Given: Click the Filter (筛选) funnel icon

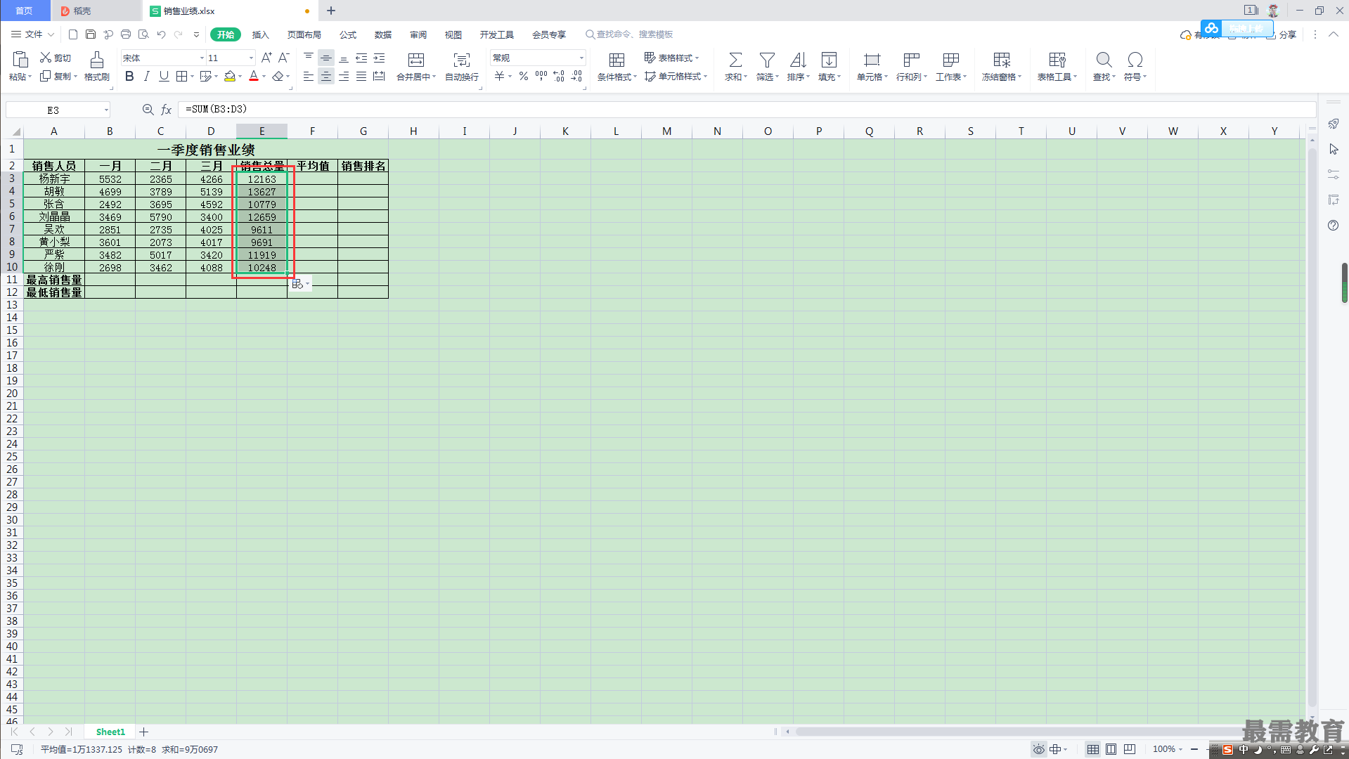Looking at the screenshot, I should pyautogui.click(x=767, y=60).
